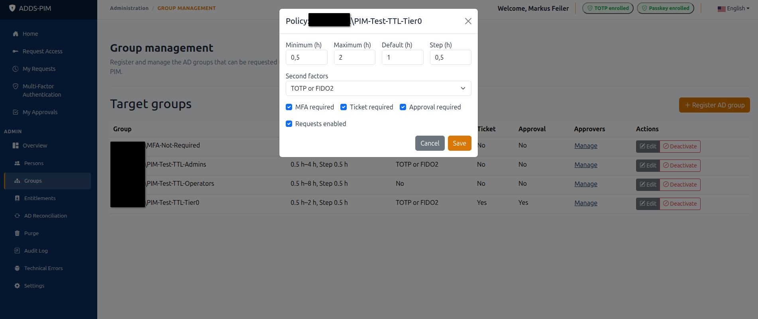Toggle Approval required checkbox
Screen dimensions: 758x319
click(x=403, y=107)
